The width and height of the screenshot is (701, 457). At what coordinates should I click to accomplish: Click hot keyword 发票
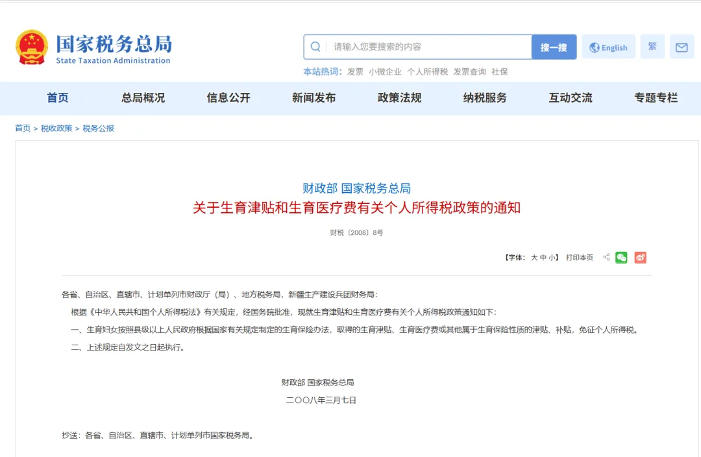coord(356,72)
